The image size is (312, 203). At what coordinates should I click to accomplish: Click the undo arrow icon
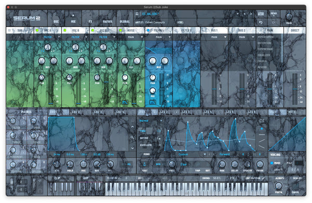coord(261,22)
